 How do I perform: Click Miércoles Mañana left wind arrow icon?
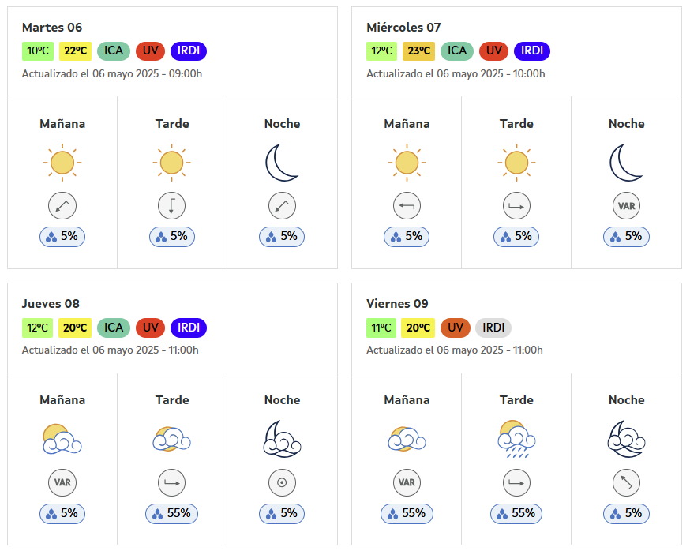pyautogui.click(x=407, y=205)
